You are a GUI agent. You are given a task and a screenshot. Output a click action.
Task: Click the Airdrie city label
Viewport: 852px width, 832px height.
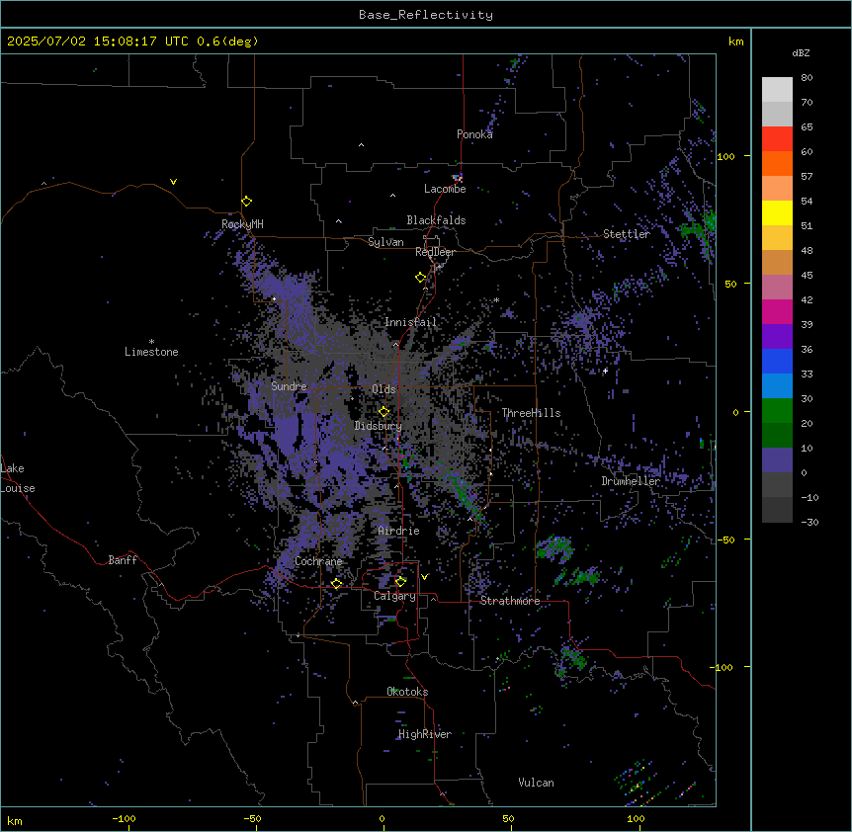[399, 531]
